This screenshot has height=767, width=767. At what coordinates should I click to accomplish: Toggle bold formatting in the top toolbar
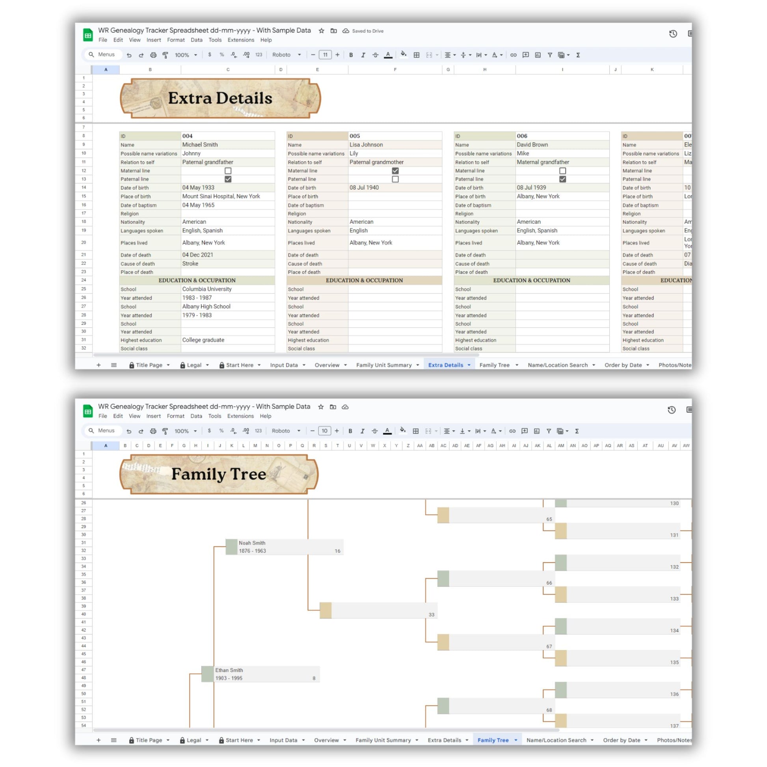coord(350,55)
